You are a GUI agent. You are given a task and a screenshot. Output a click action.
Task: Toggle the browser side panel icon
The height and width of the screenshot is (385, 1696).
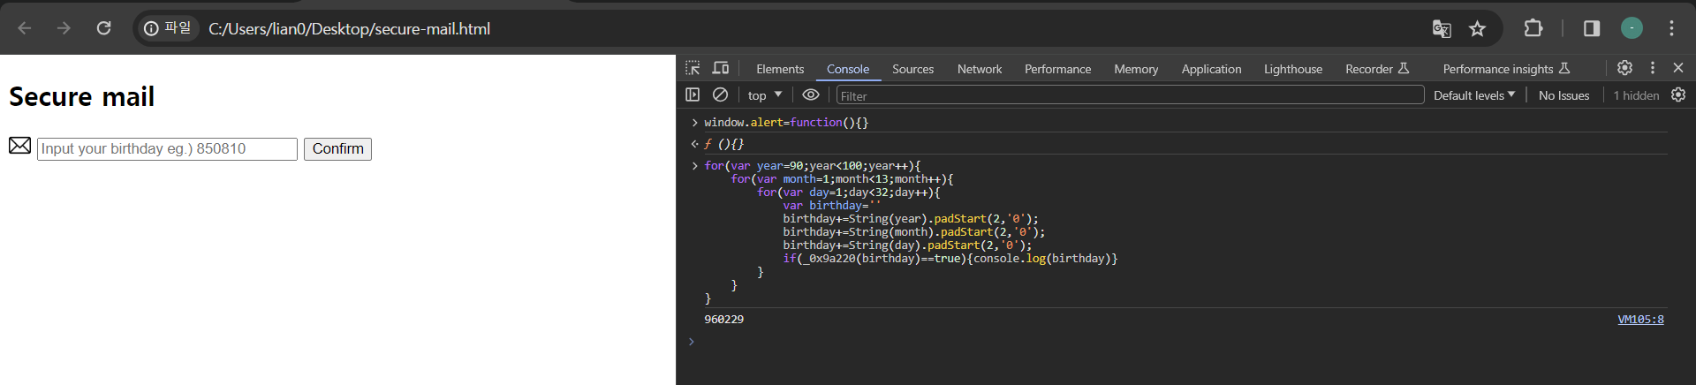coord(1592,28)
